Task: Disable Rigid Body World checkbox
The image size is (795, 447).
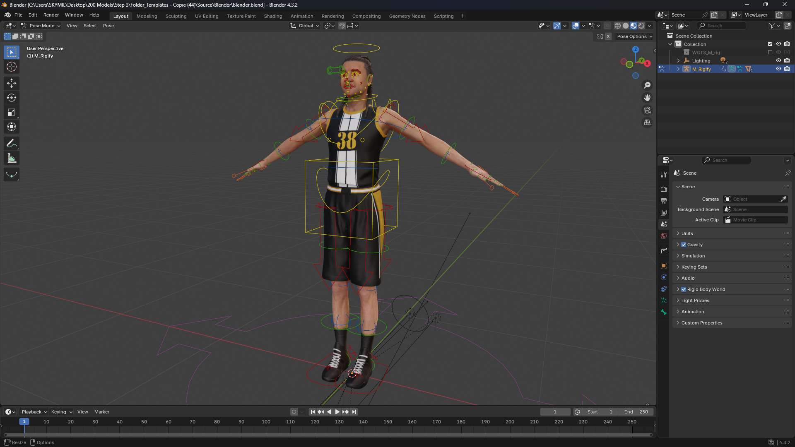Action: coord(684,289)
